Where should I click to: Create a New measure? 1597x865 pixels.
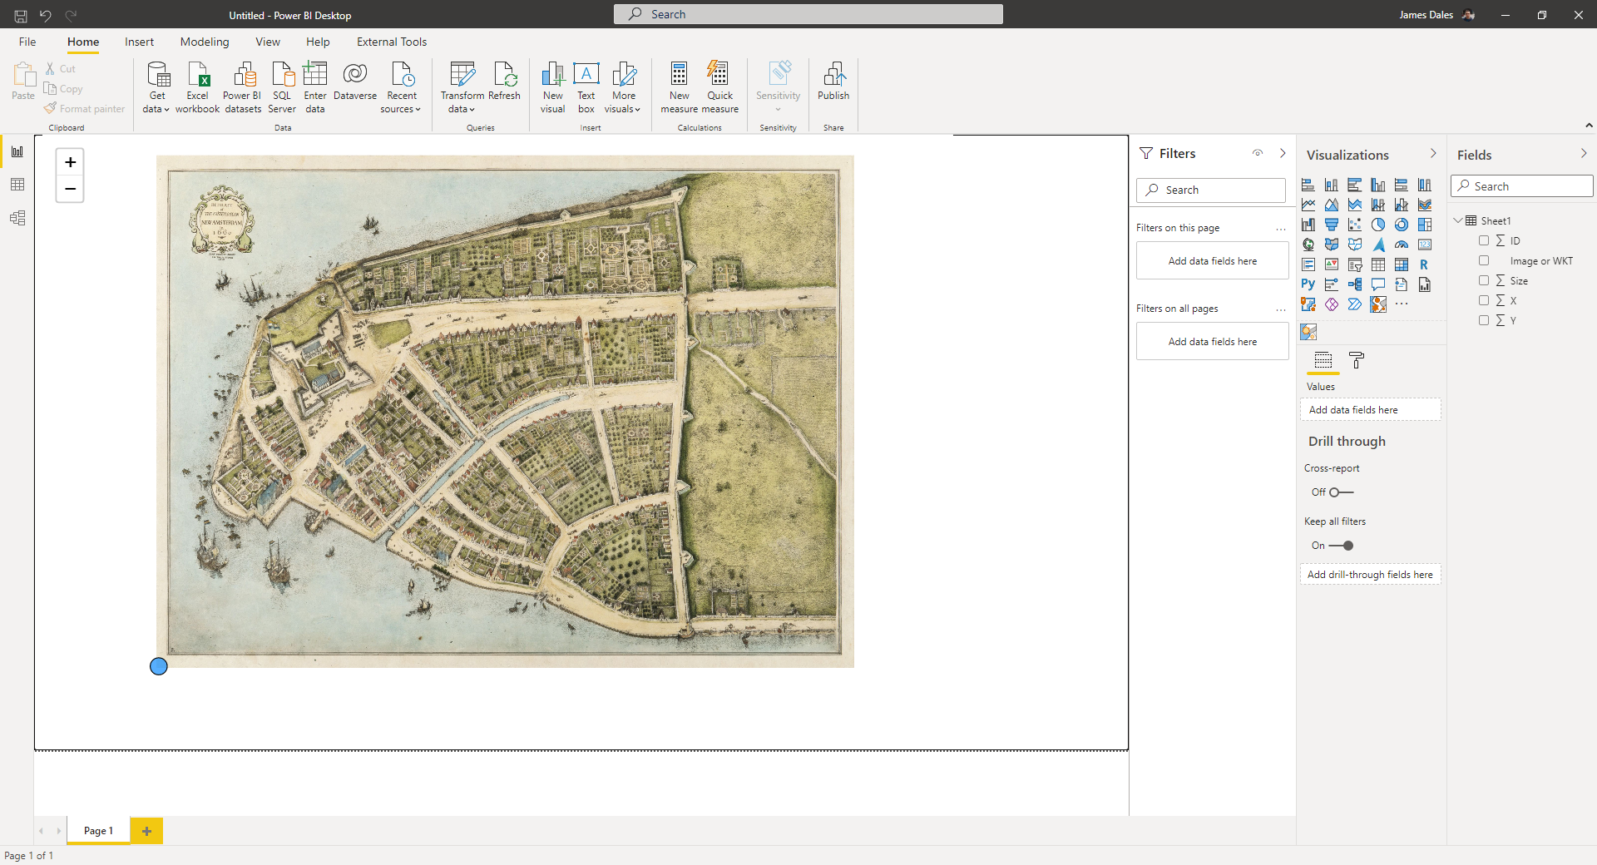click(x=680, y=86)
